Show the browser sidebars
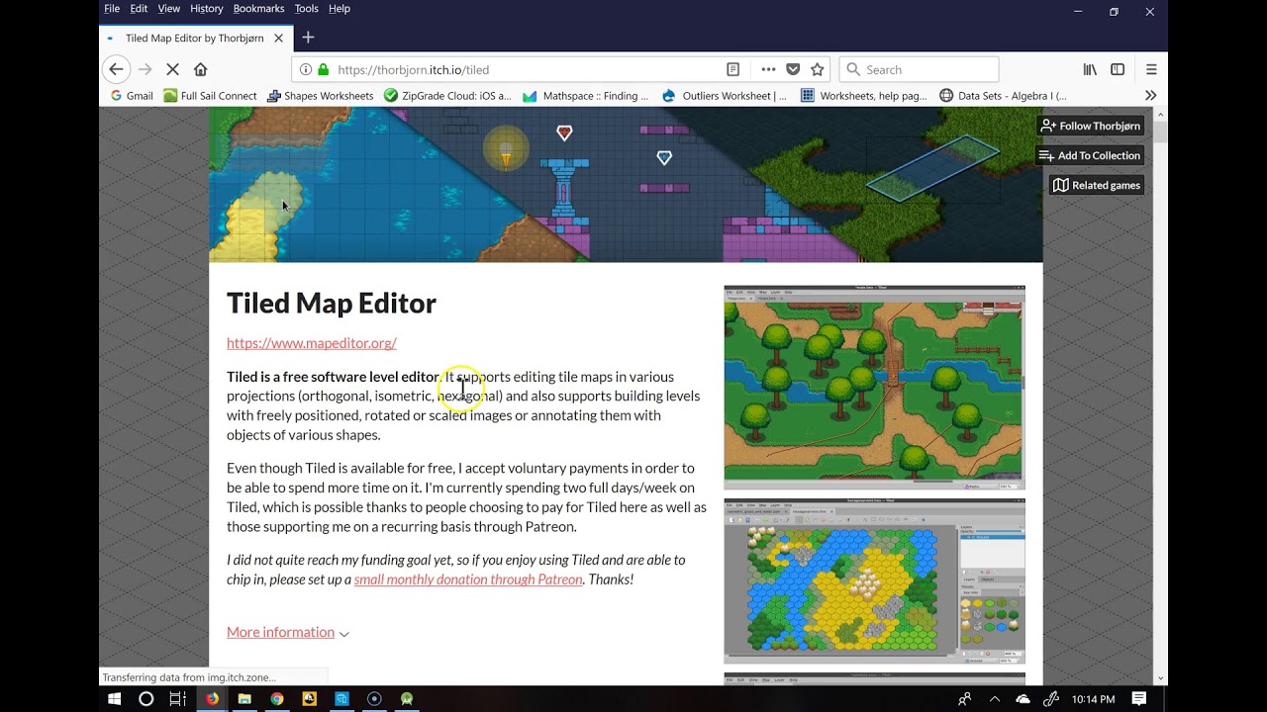The image size is (1267, 712). tap(1118, 69)
